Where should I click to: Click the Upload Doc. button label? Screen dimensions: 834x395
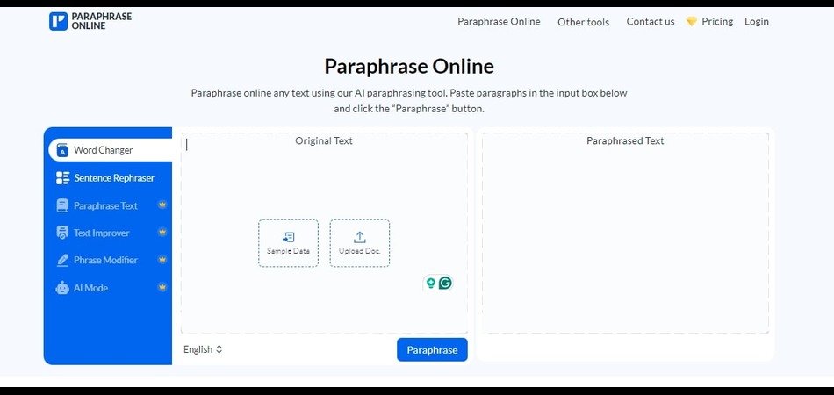click(x=360, y=251)
